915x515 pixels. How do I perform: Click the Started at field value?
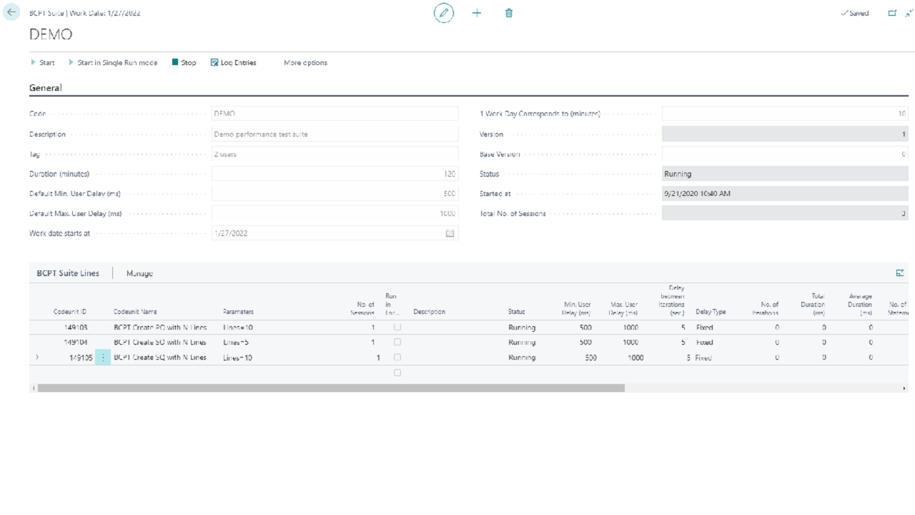785,193
